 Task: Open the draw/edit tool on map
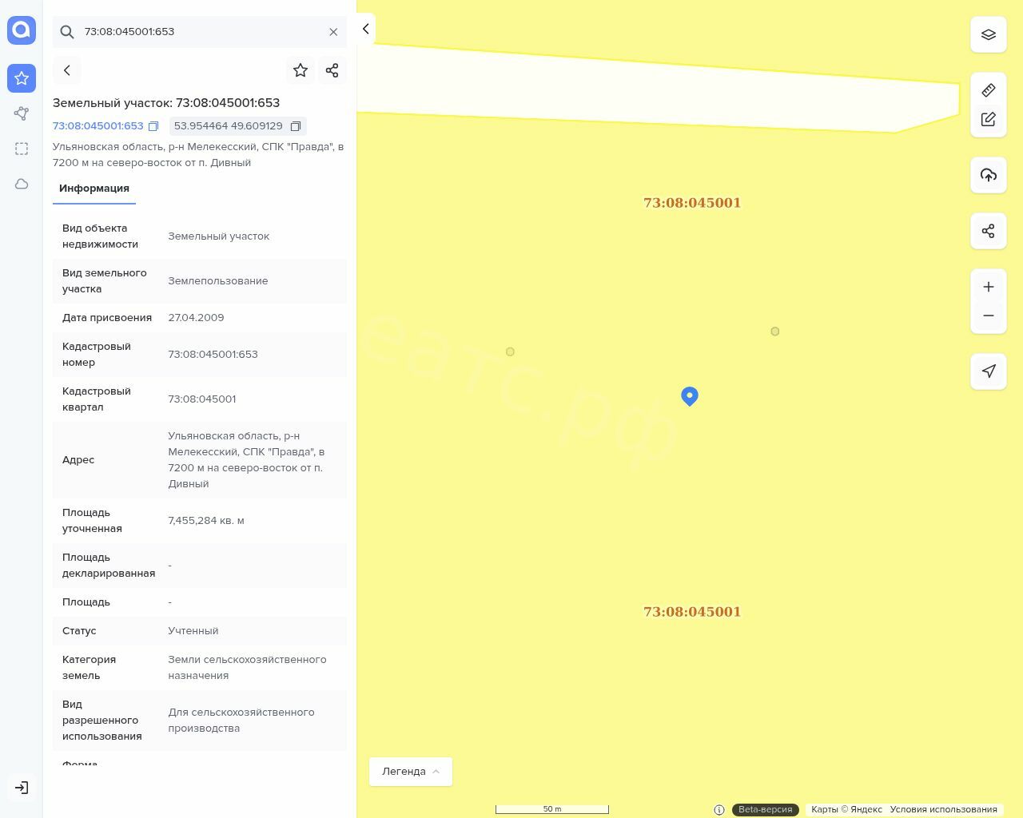click(989, 119)
